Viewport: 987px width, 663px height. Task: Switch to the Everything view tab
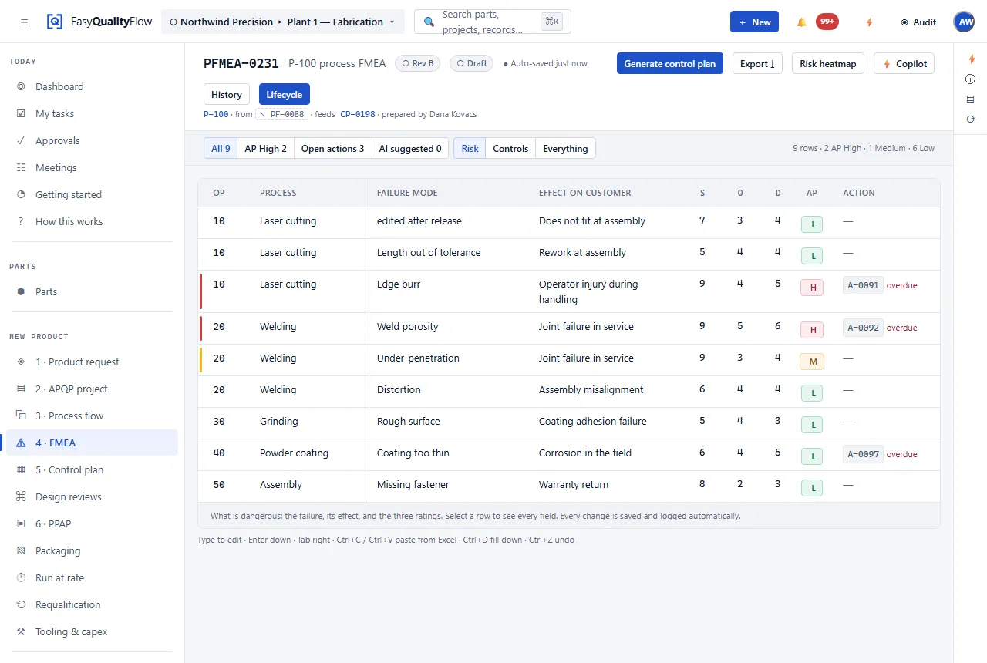[565, 149]
